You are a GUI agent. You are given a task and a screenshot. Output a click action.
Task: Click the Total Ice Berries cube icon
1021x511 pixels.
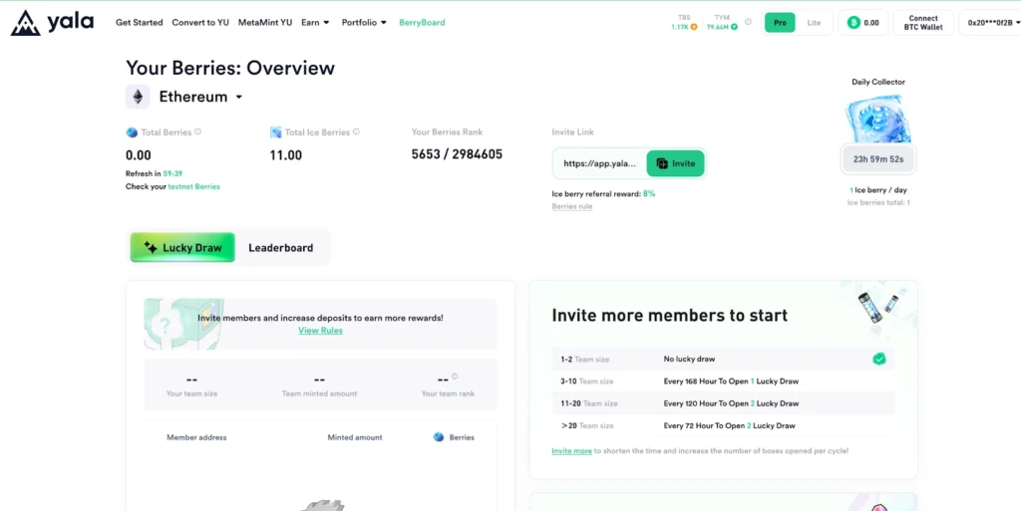point(276,131)
